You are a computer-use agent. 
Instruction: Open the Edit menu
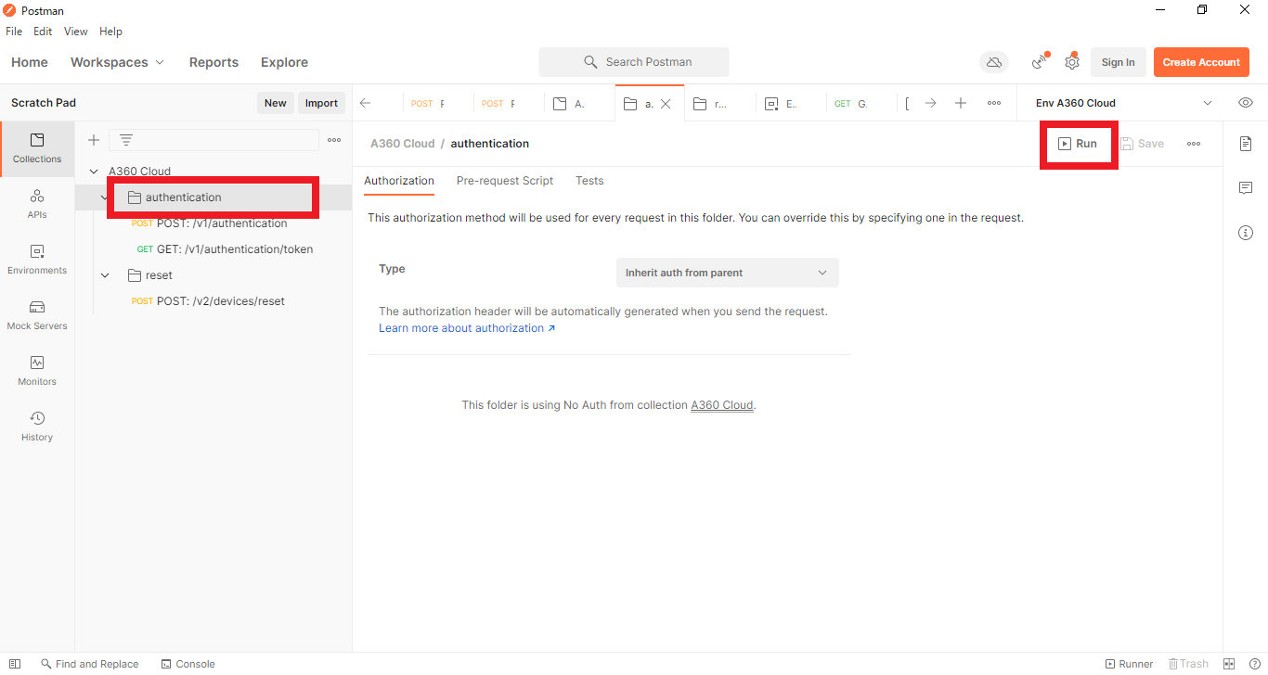coord(43,32)
